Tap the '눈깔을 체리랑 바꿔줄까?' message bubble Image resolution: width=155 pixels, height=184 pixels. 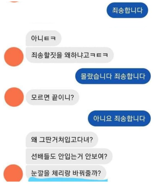(x=66, y=173)
